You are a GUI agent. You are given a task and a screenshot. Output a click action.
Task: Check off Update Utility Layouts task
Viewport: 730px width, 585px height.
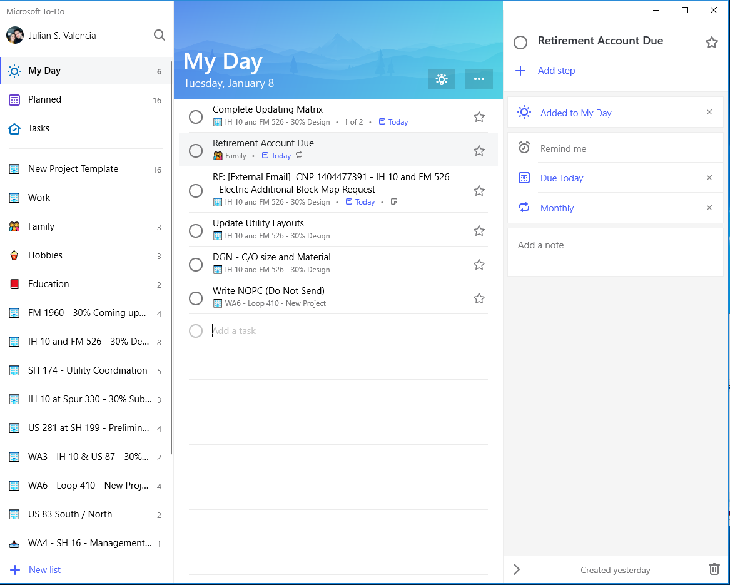(196, 231)
